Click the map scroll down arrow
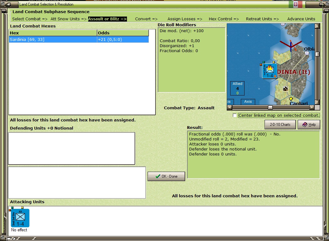329x241 pixels. 317,102
